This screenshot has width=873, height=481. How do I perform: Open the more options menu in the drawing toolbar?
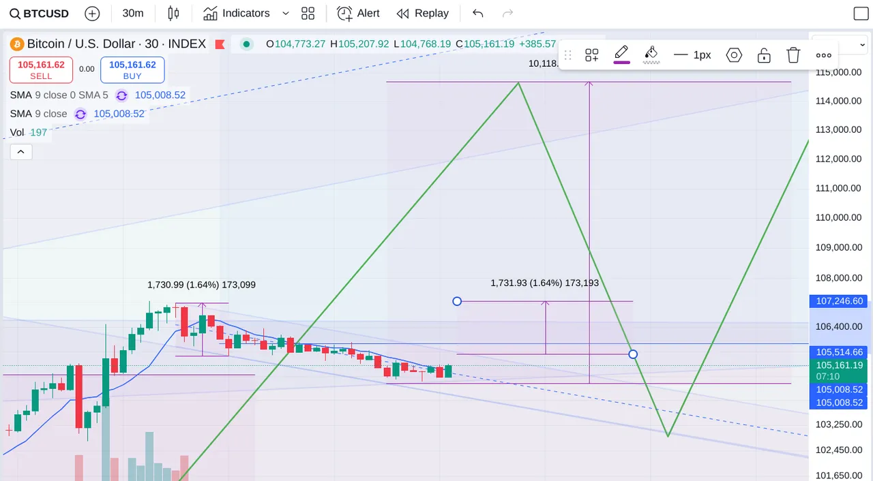point(824,55)
